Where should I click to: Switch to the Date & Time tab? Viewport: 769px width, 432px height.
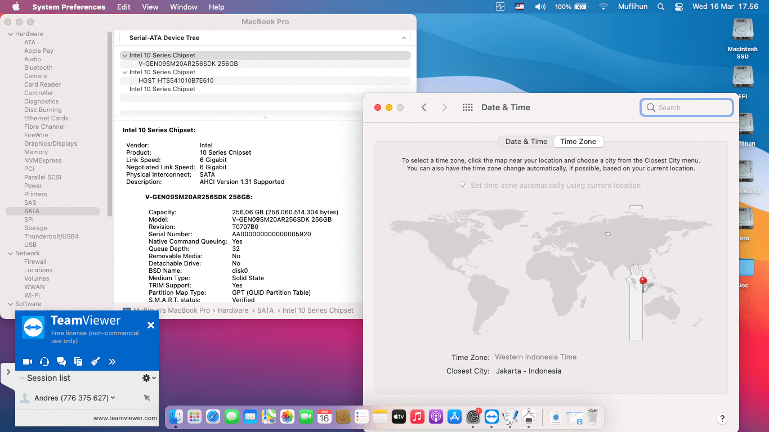coord(525,141)
